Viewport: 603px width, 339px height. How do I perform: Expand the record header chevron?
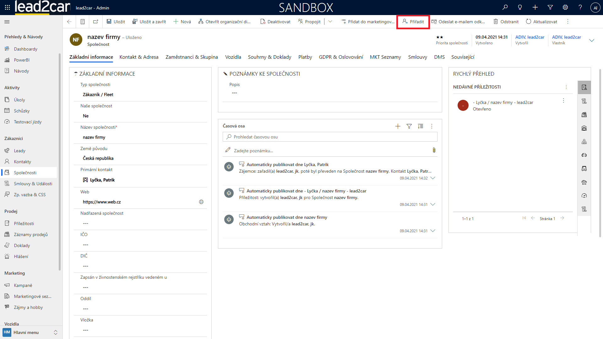point(592,40)
